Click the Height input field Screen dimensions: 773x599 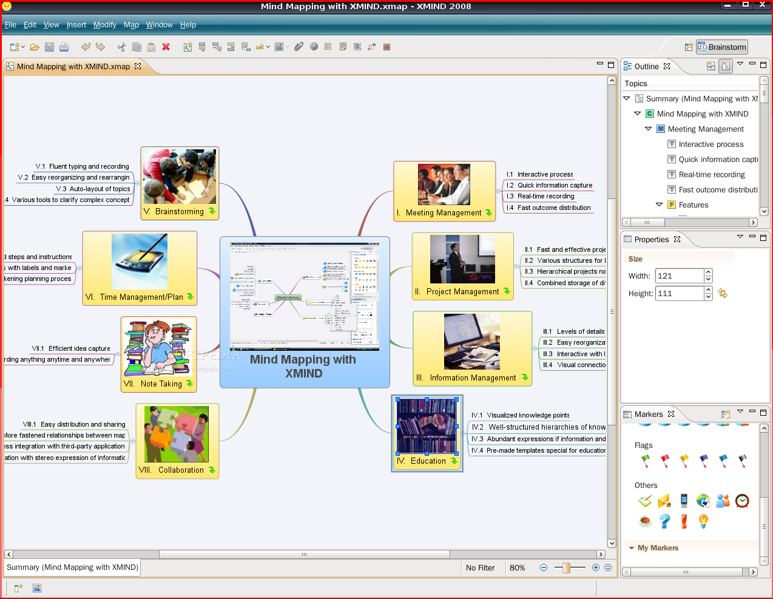680,293
